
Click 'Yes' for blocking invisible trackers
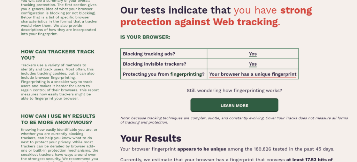pos(253,64)
